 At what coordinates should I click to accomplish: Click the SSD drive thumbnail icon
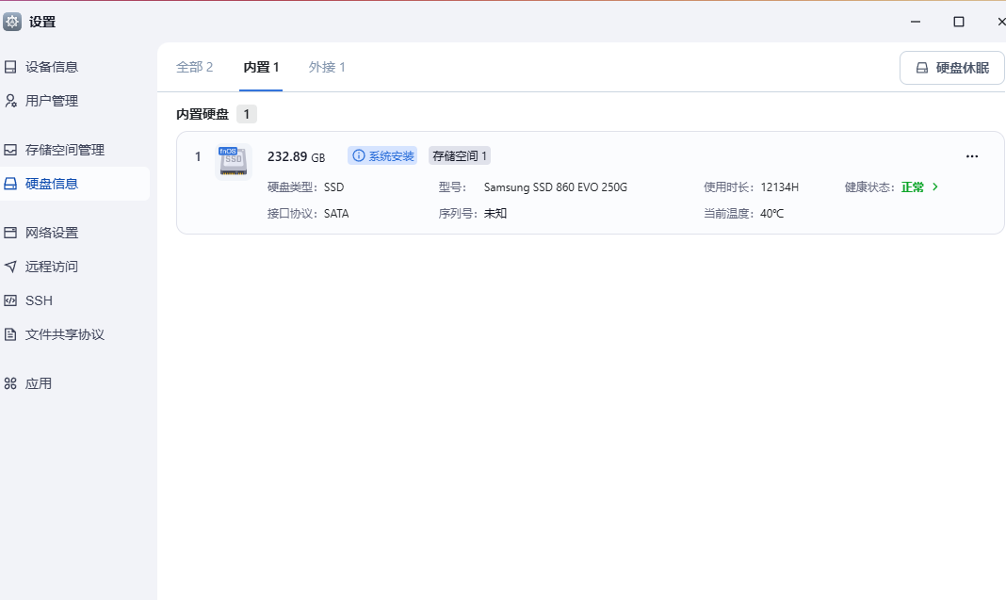pos(233,162)
